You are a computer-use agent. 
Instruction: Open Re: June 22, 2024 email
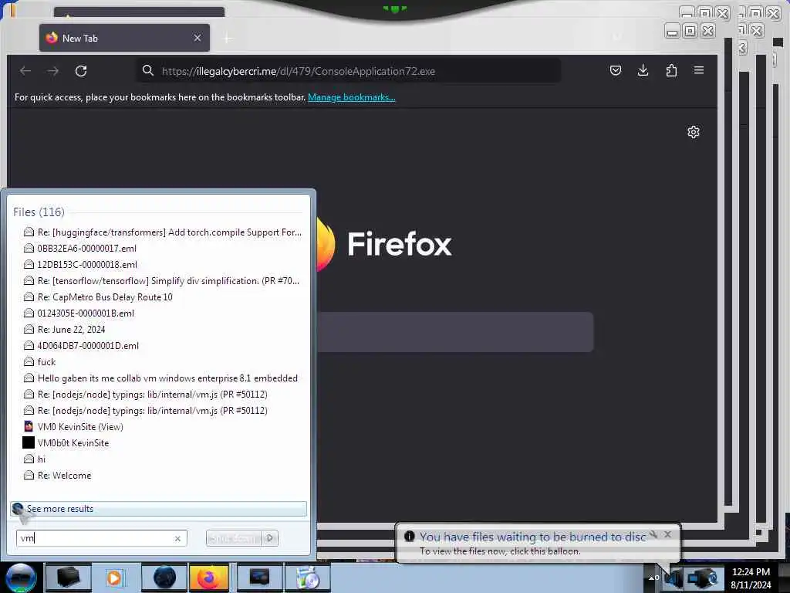point(65,329)
